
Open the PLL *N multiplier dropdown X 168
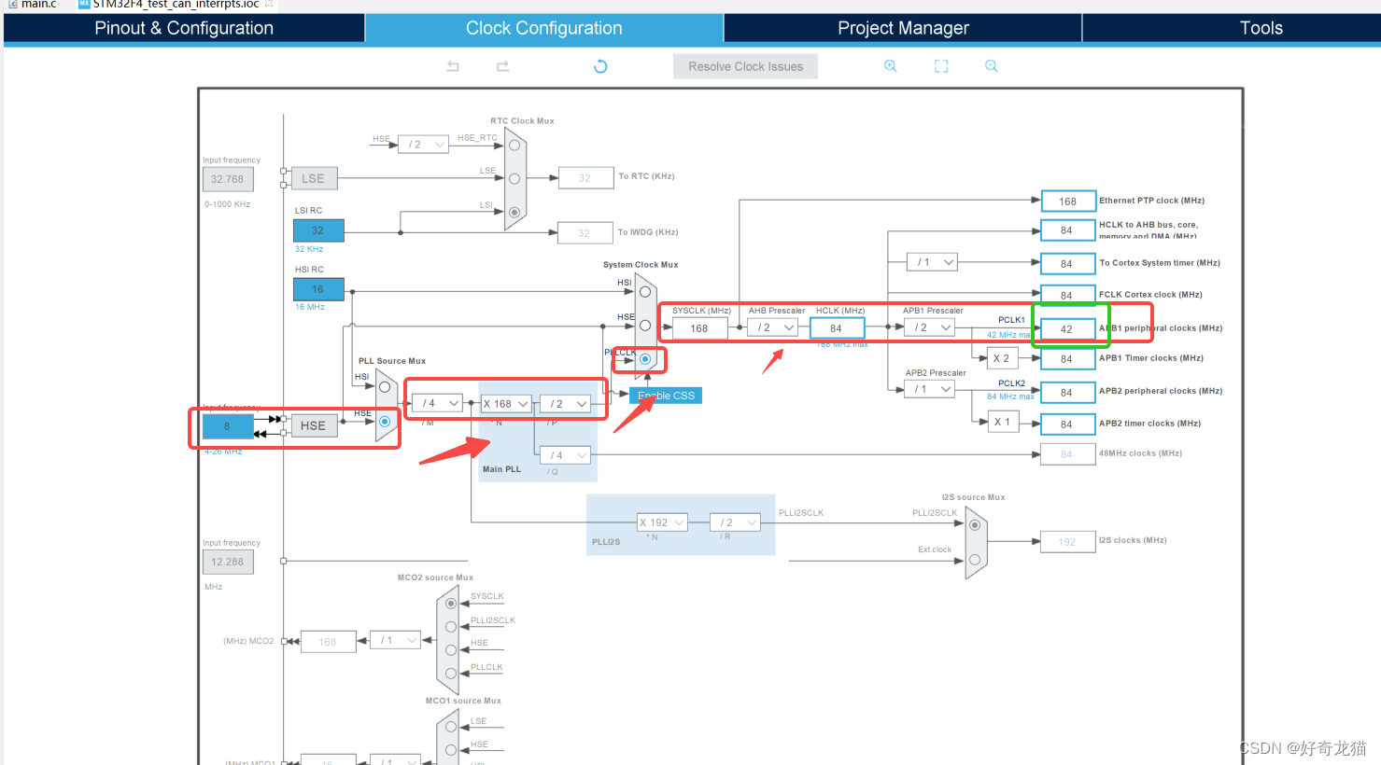pos(506,404)
